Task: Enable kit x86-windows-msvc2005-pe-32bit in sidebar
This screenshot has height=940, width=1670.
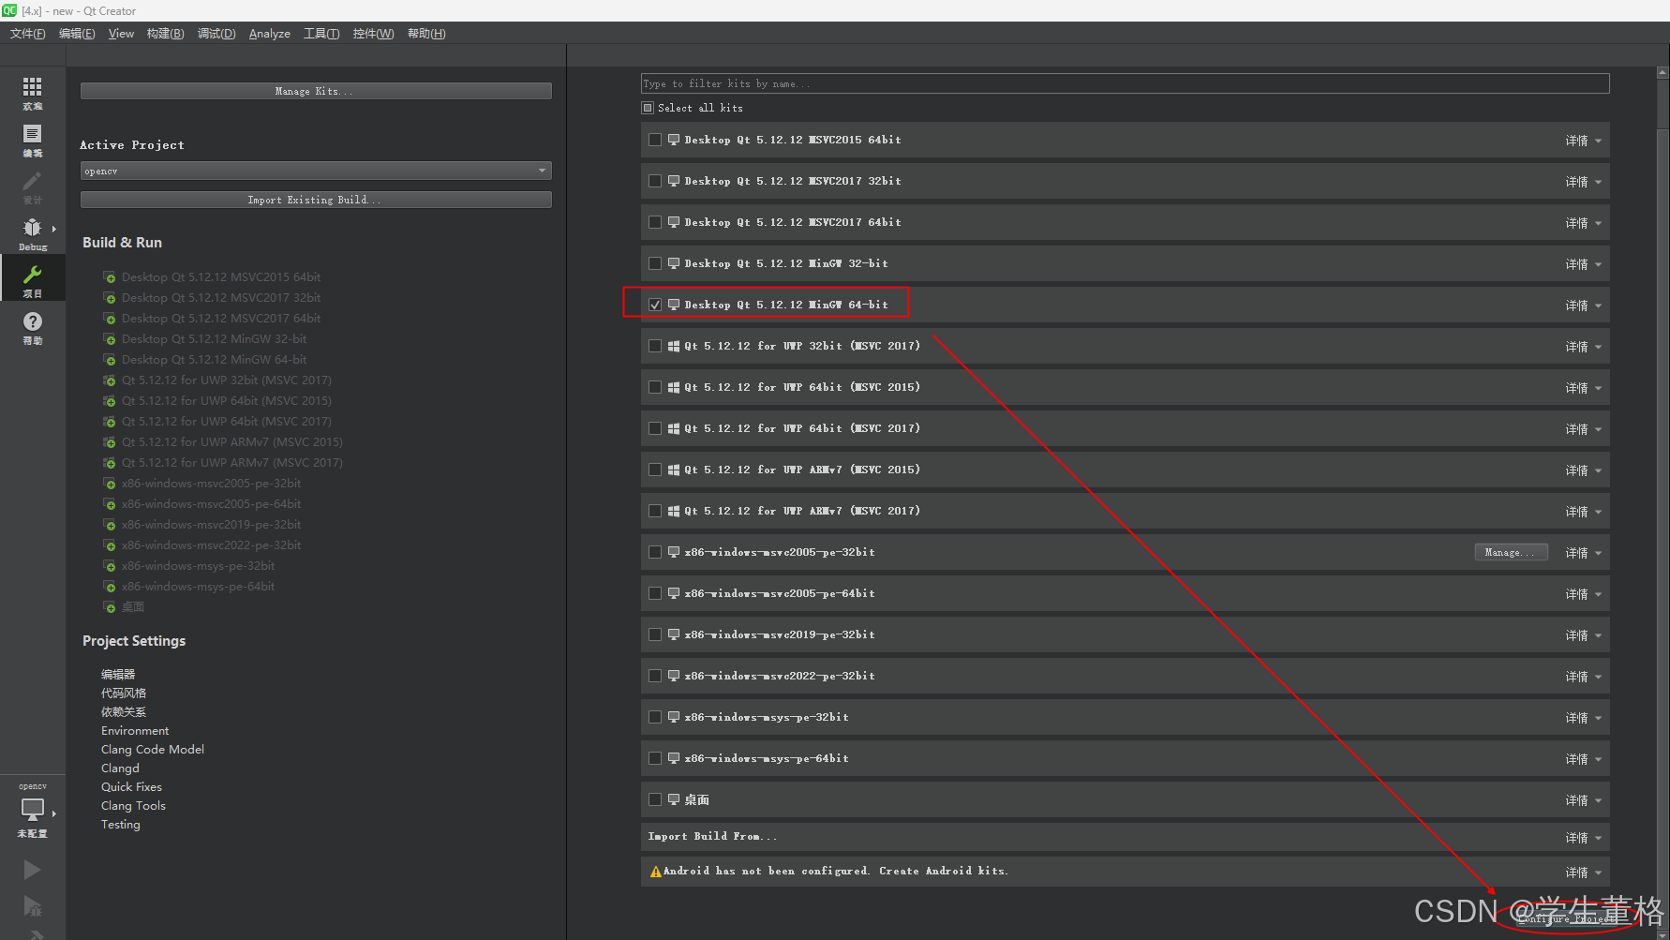Action: pyautogui.click(x=211, y=484)
